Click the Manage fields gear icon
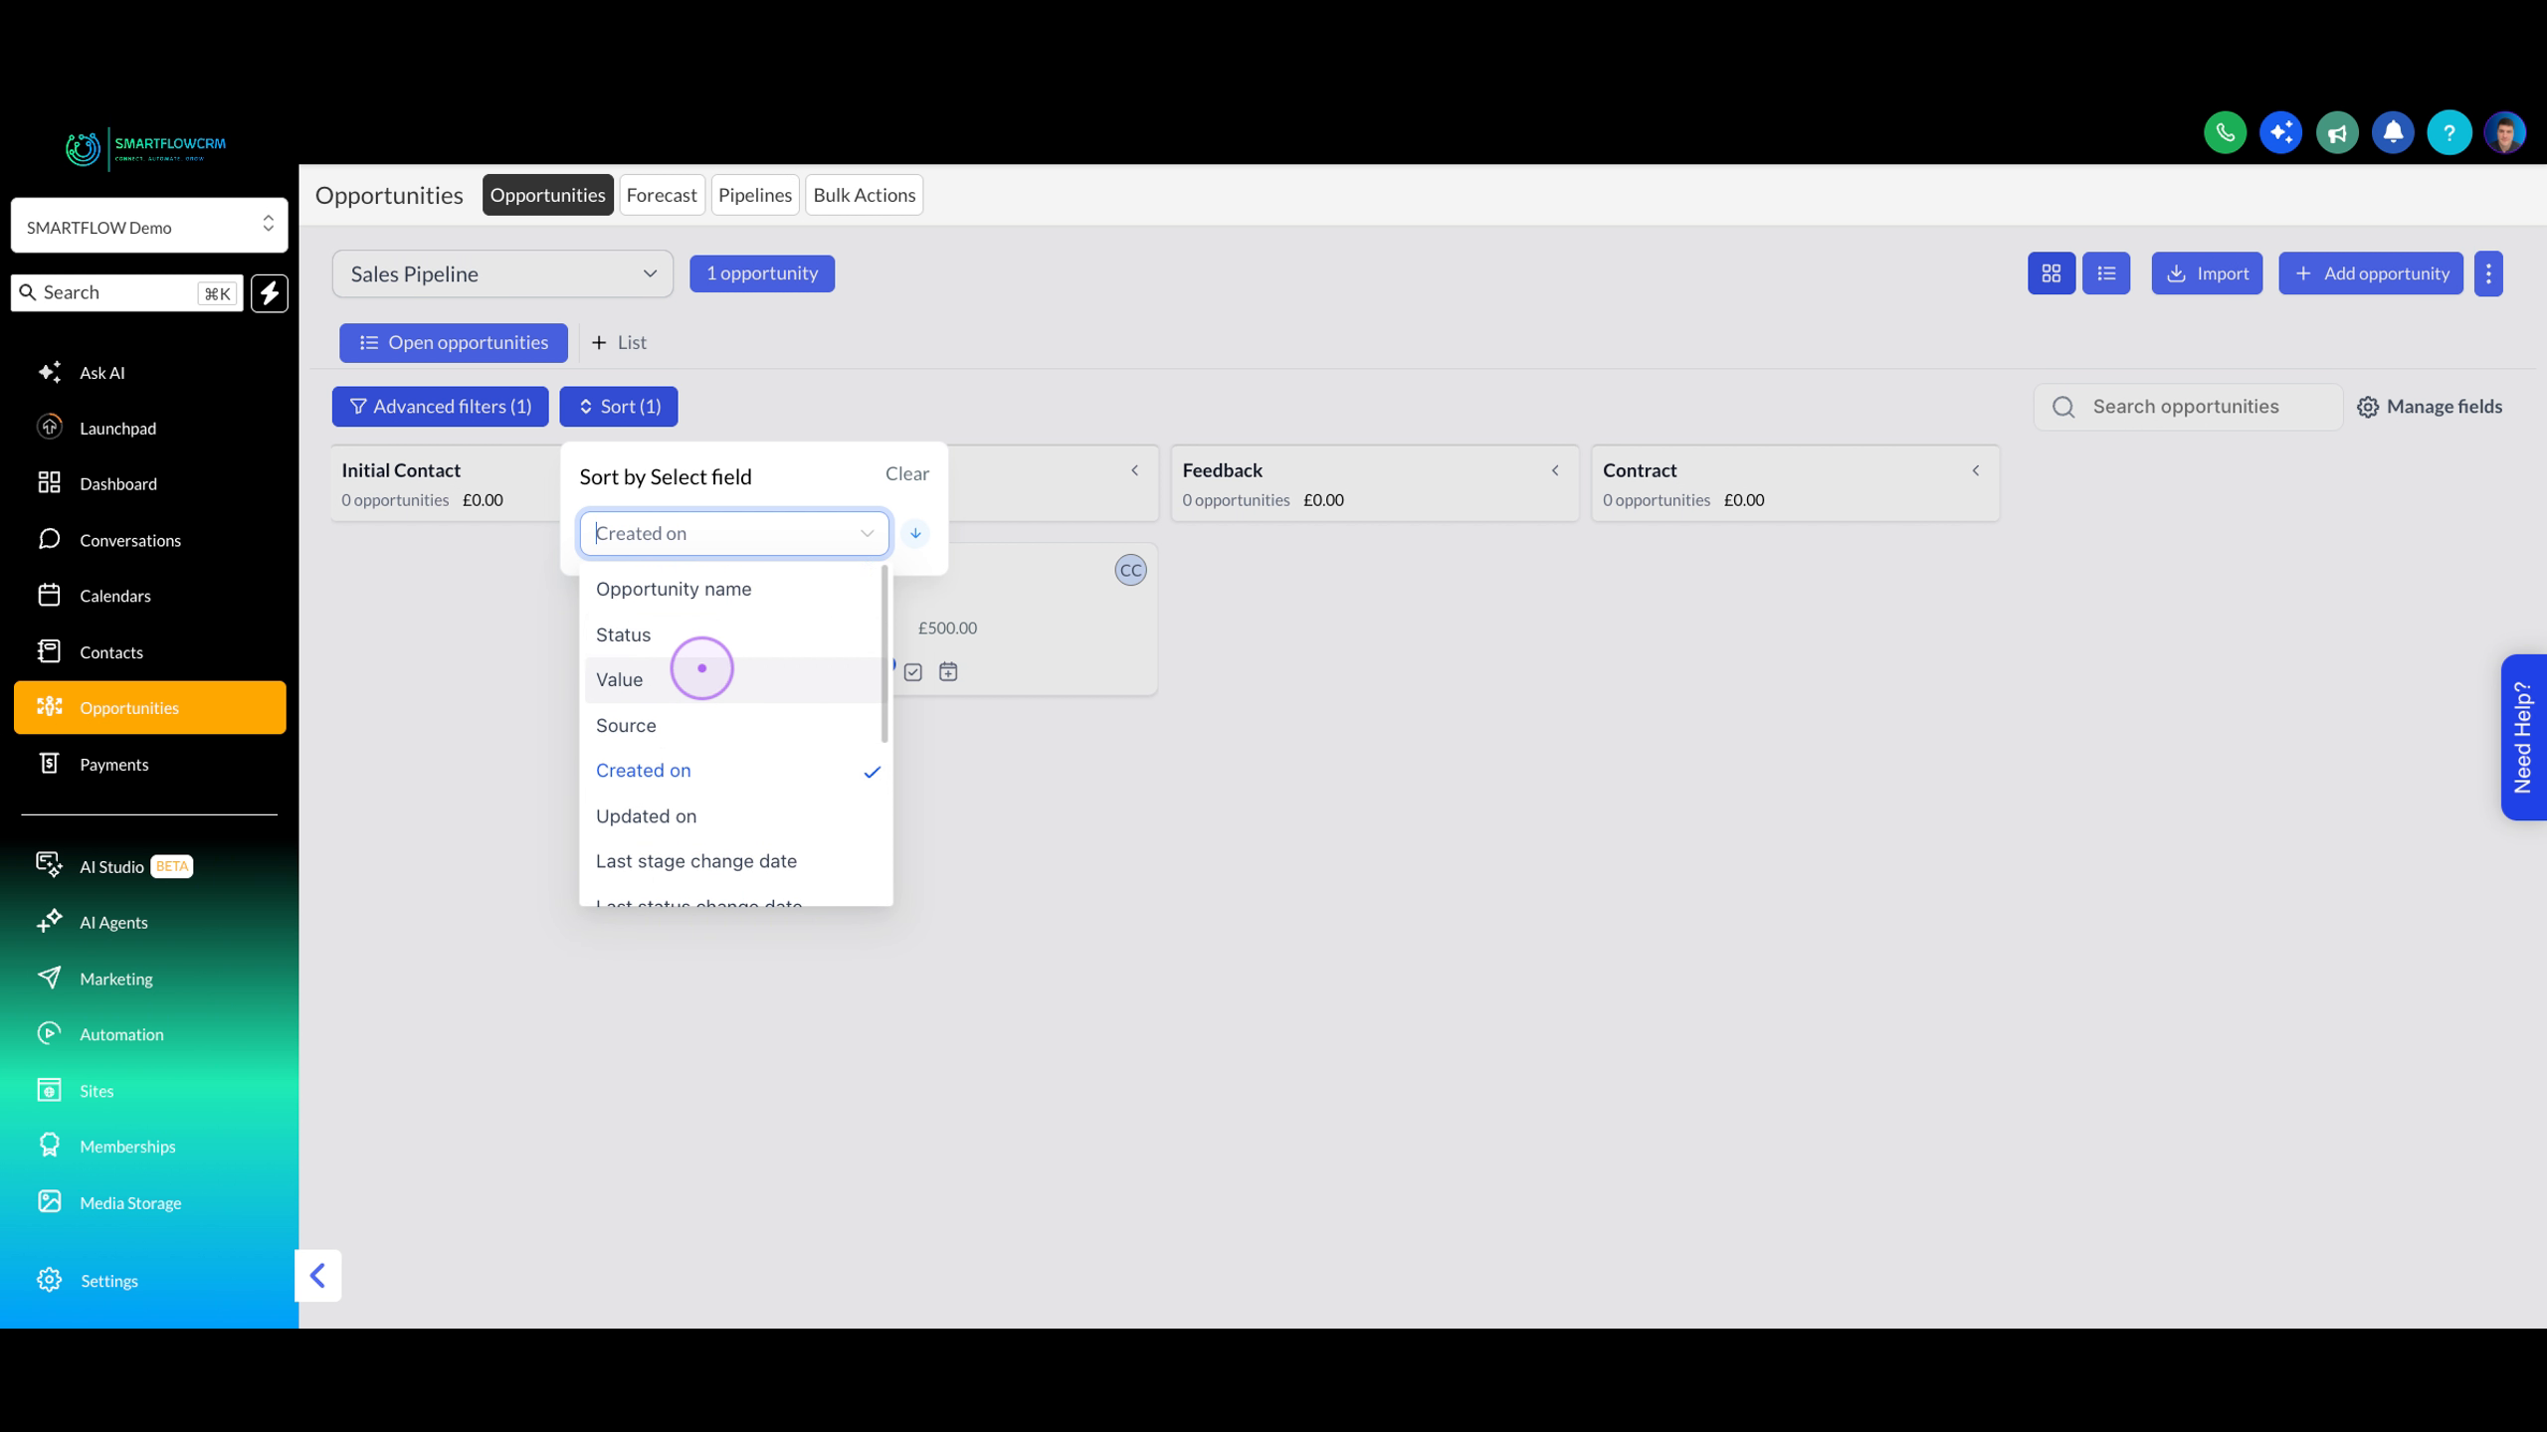 point(2368,407)
